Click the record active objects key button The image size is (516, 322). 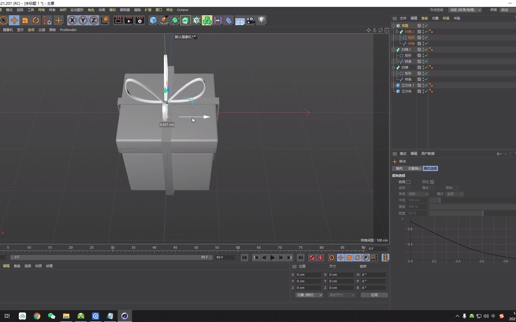312,258
